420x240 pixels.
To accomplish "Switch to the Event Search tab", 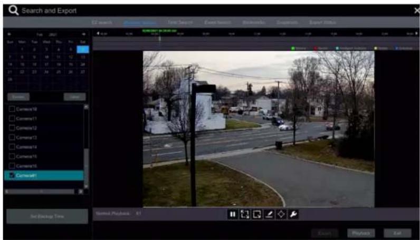I will pyautogui.click(x=217, y=23).
